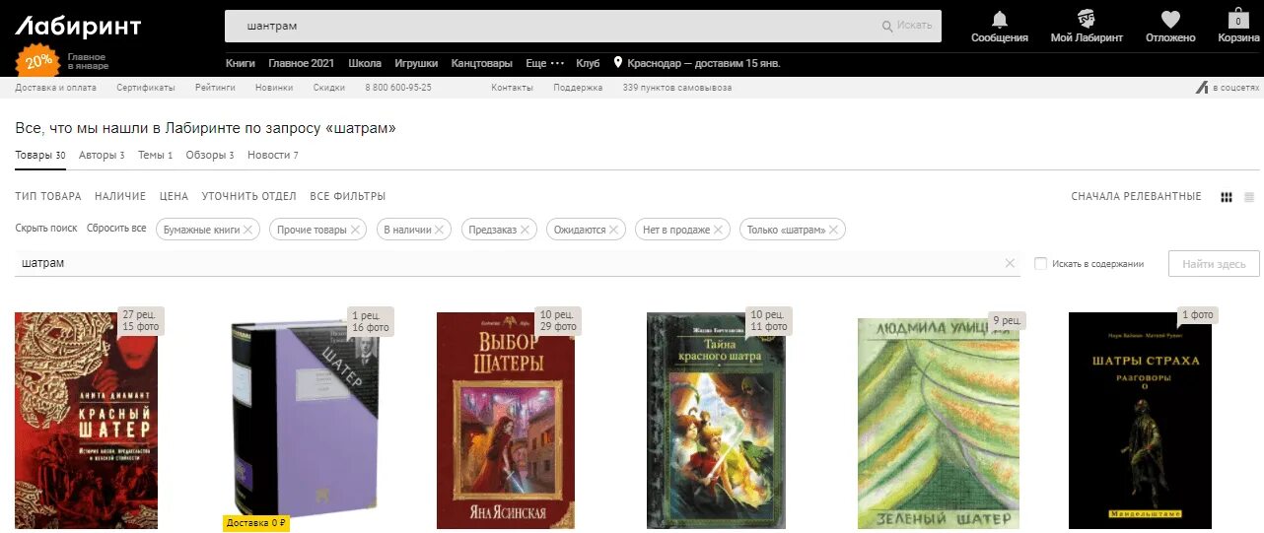Open the ЦЕНА filter

click(x=174, y=197)
